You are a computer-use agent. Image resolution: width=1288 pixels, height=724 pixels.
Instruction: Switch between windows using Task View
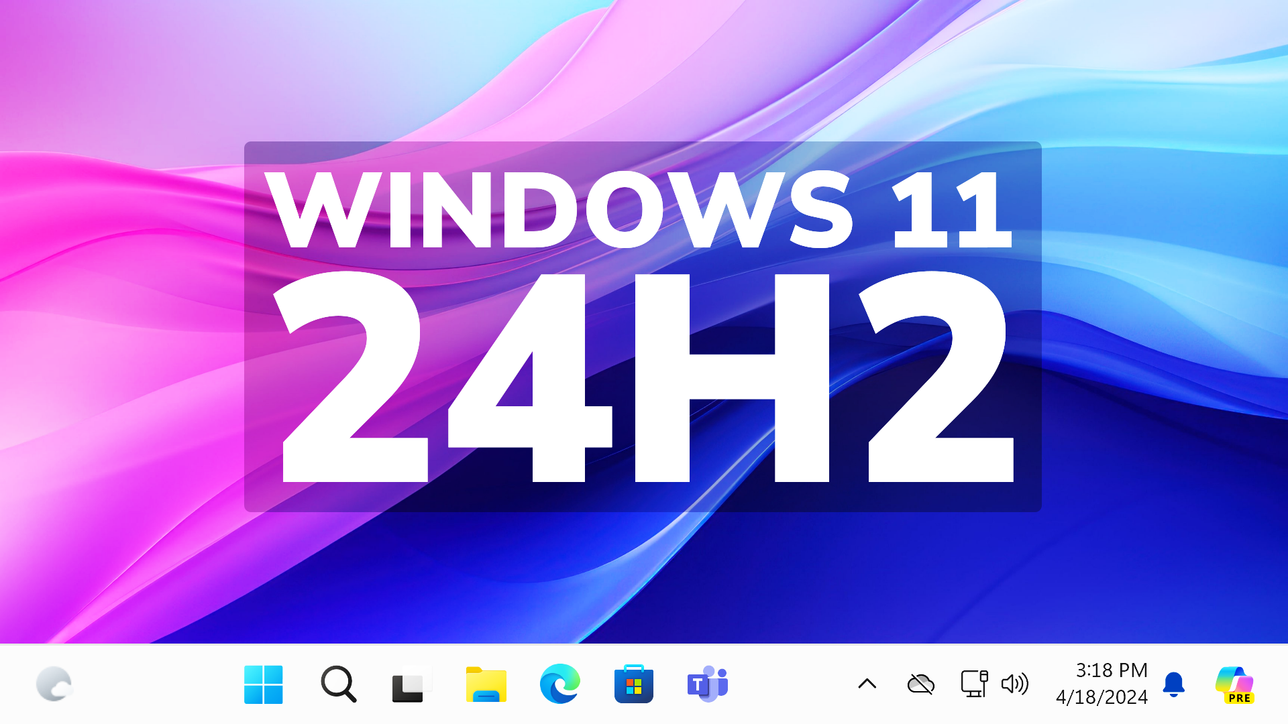411,684
